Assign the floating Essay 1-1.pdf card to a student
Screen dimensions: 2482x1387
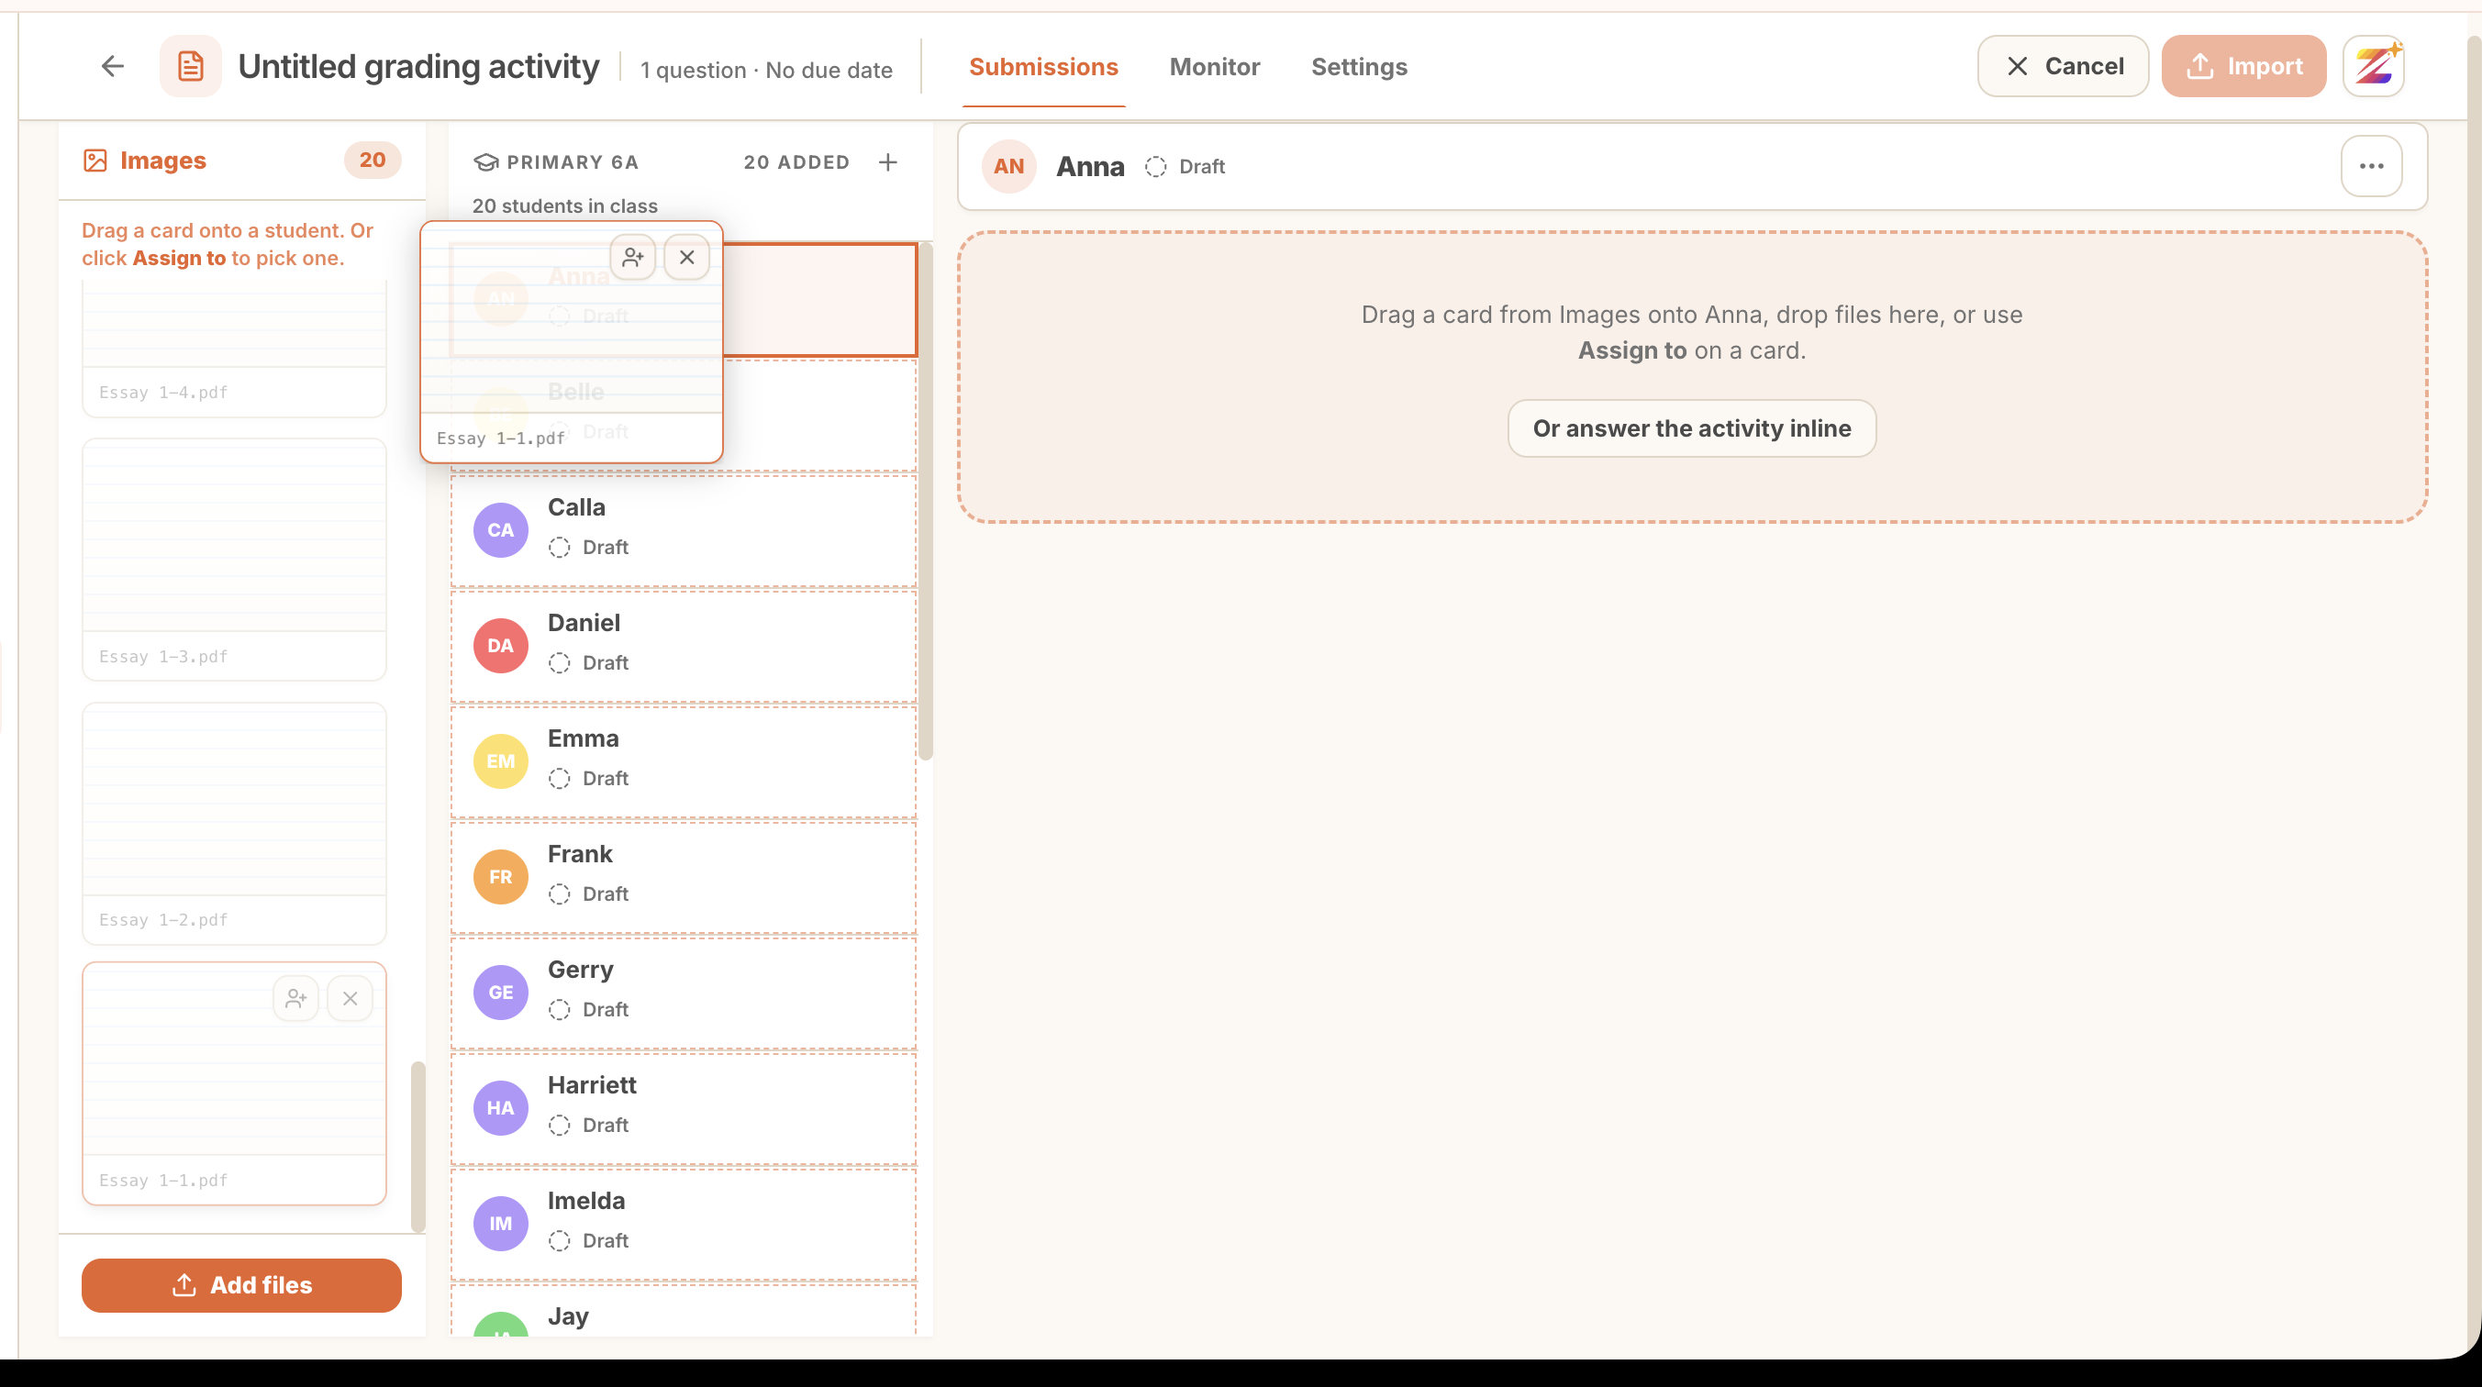pyautogui.click(x=633, y=257)
